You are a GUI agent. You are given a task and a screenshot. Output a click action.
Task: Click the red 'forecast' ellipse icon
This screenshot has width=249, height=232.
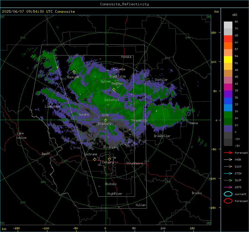tap(228, 201)
